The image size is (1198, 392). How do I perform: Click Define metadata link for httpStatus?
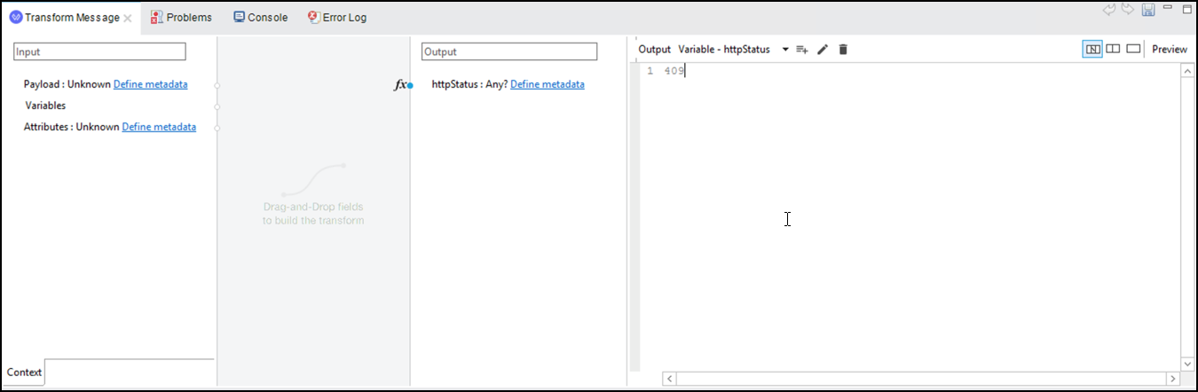548,84
